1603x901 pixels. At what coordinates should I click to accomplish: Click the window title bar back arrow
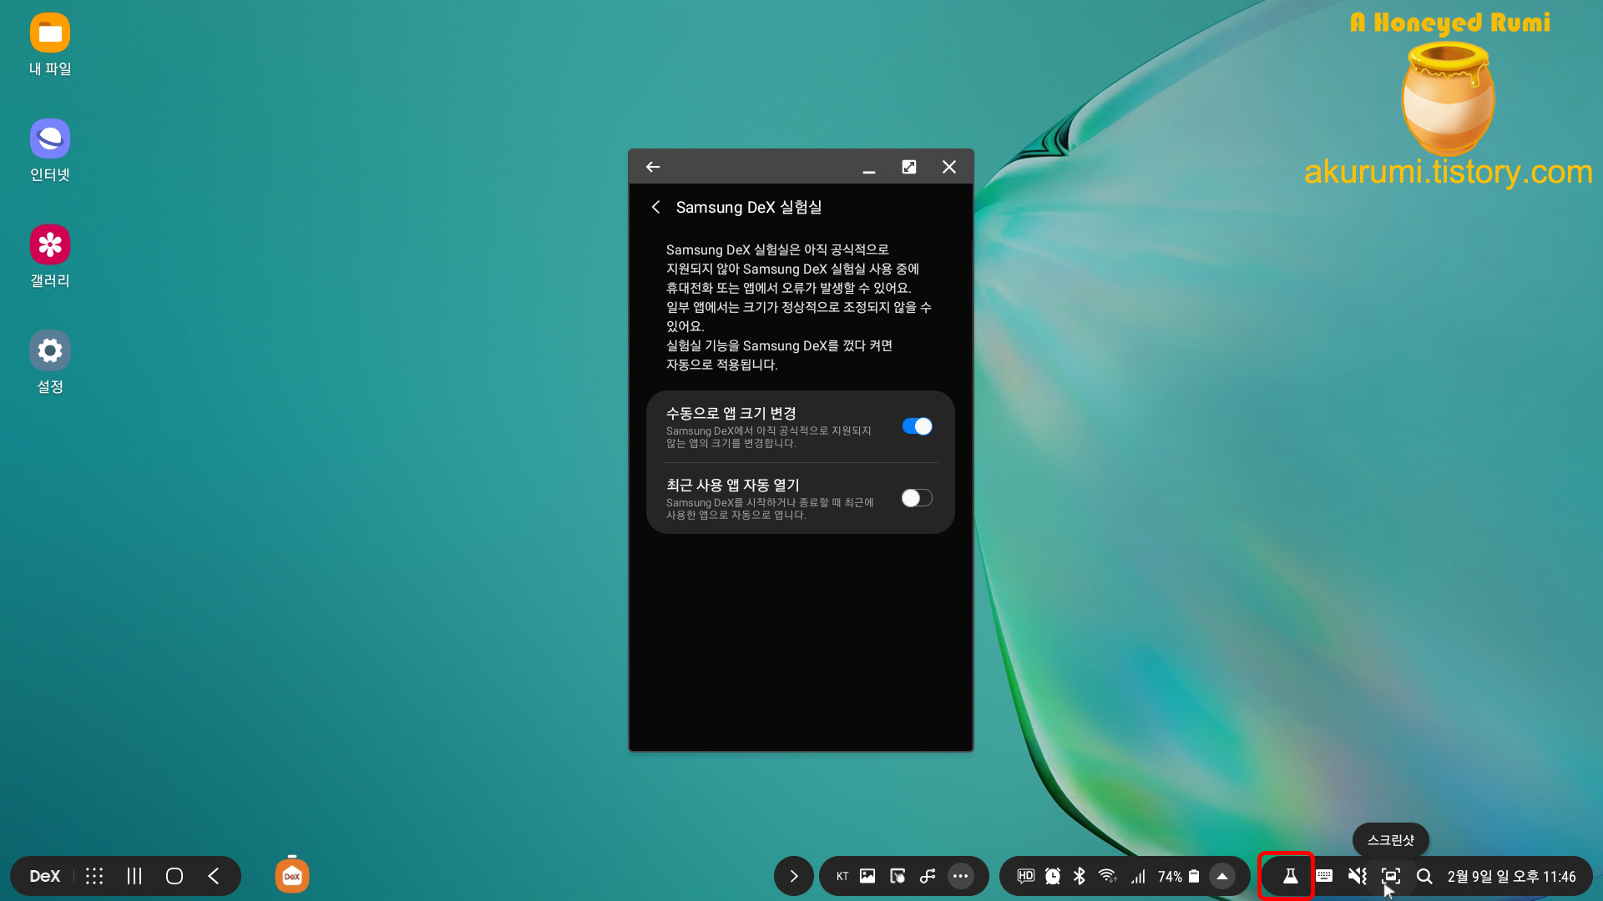tap(653, 167)
